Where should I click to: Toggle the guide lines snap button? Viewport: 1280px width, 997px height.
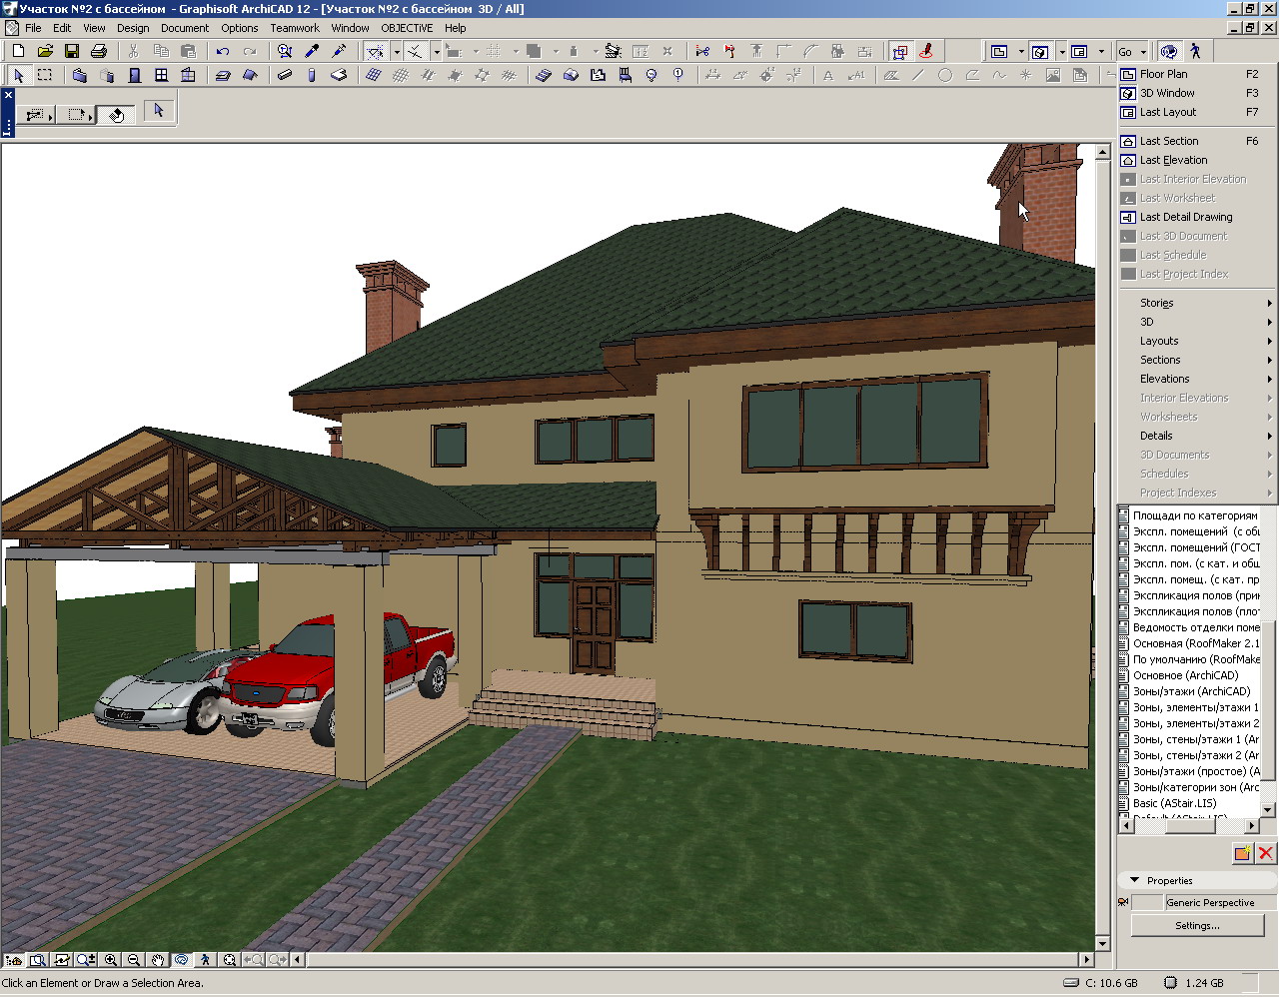(375, 51)
